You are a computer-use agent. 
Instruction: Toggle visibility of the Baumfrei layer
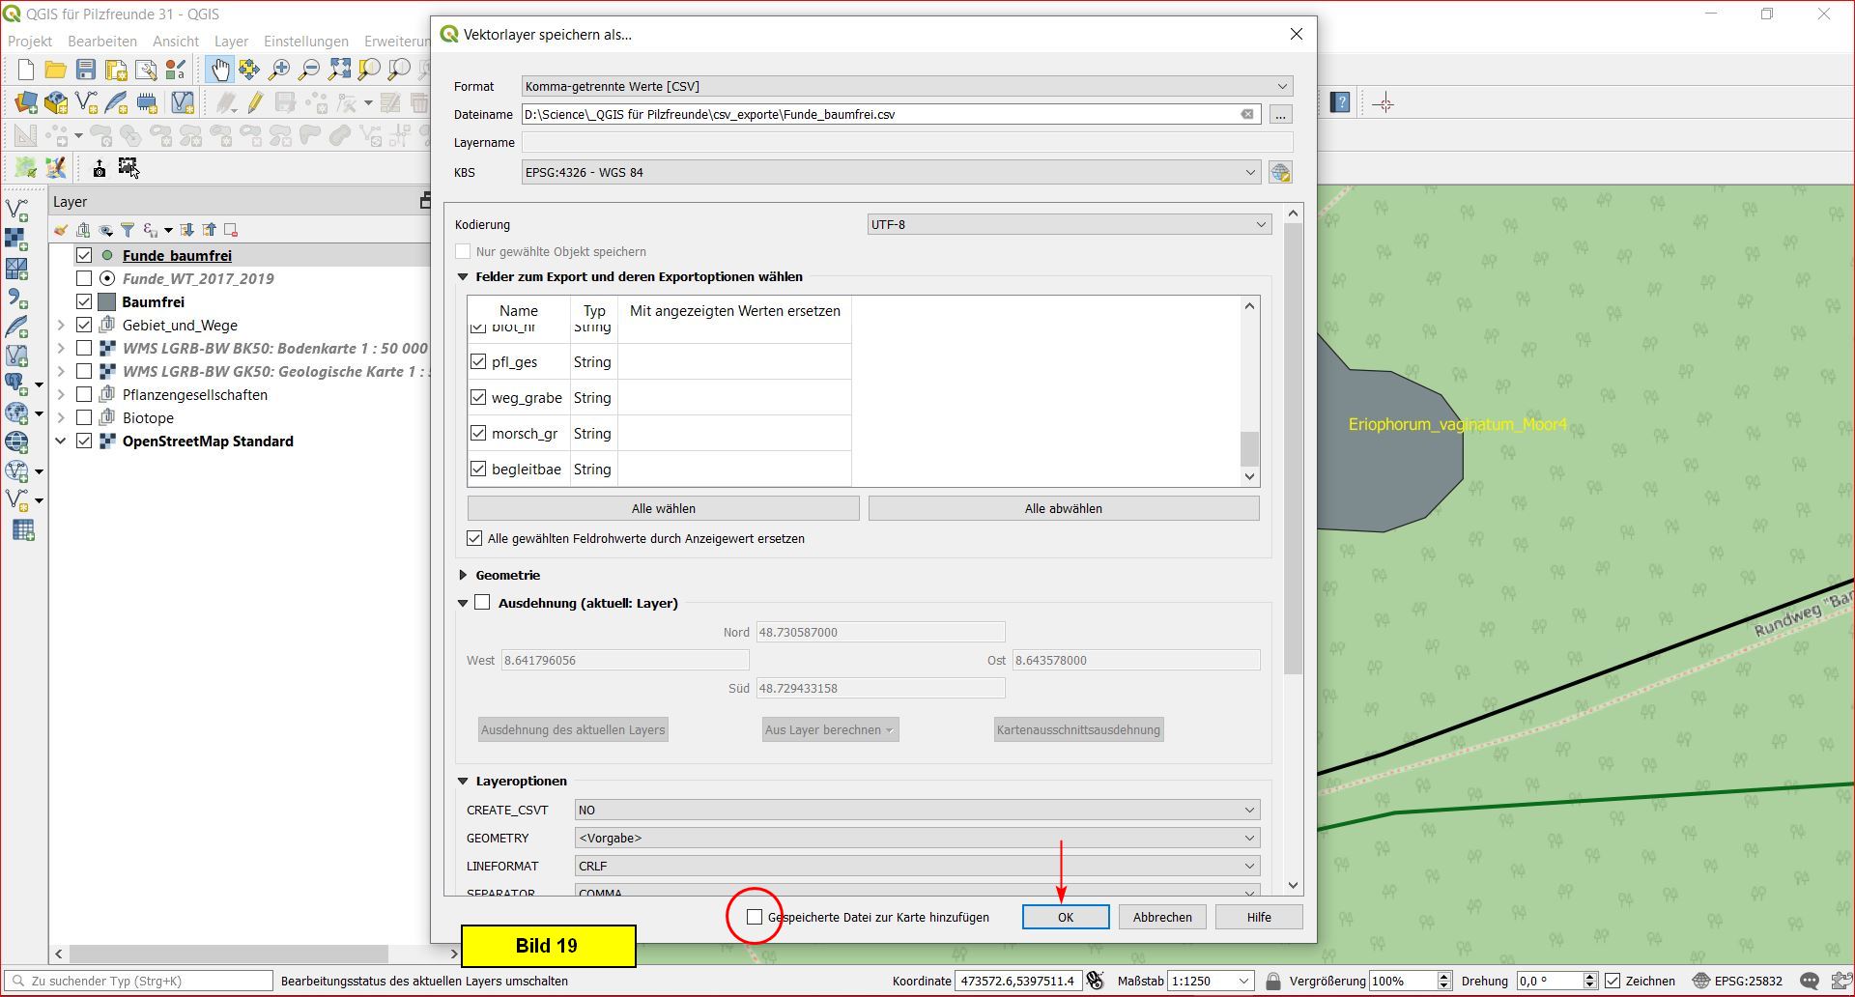(x=84, y=301)
